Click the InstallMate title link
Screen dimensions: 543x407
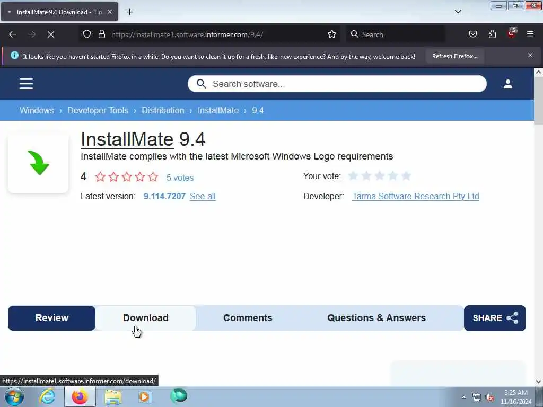[127, 139]
